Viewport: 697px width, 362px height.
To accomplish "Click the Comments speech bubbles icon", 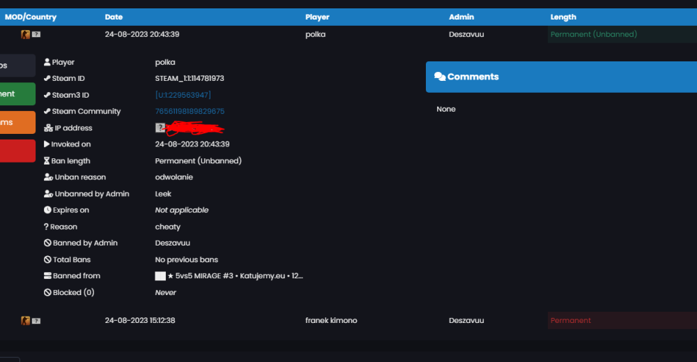I will coord(440,77).
